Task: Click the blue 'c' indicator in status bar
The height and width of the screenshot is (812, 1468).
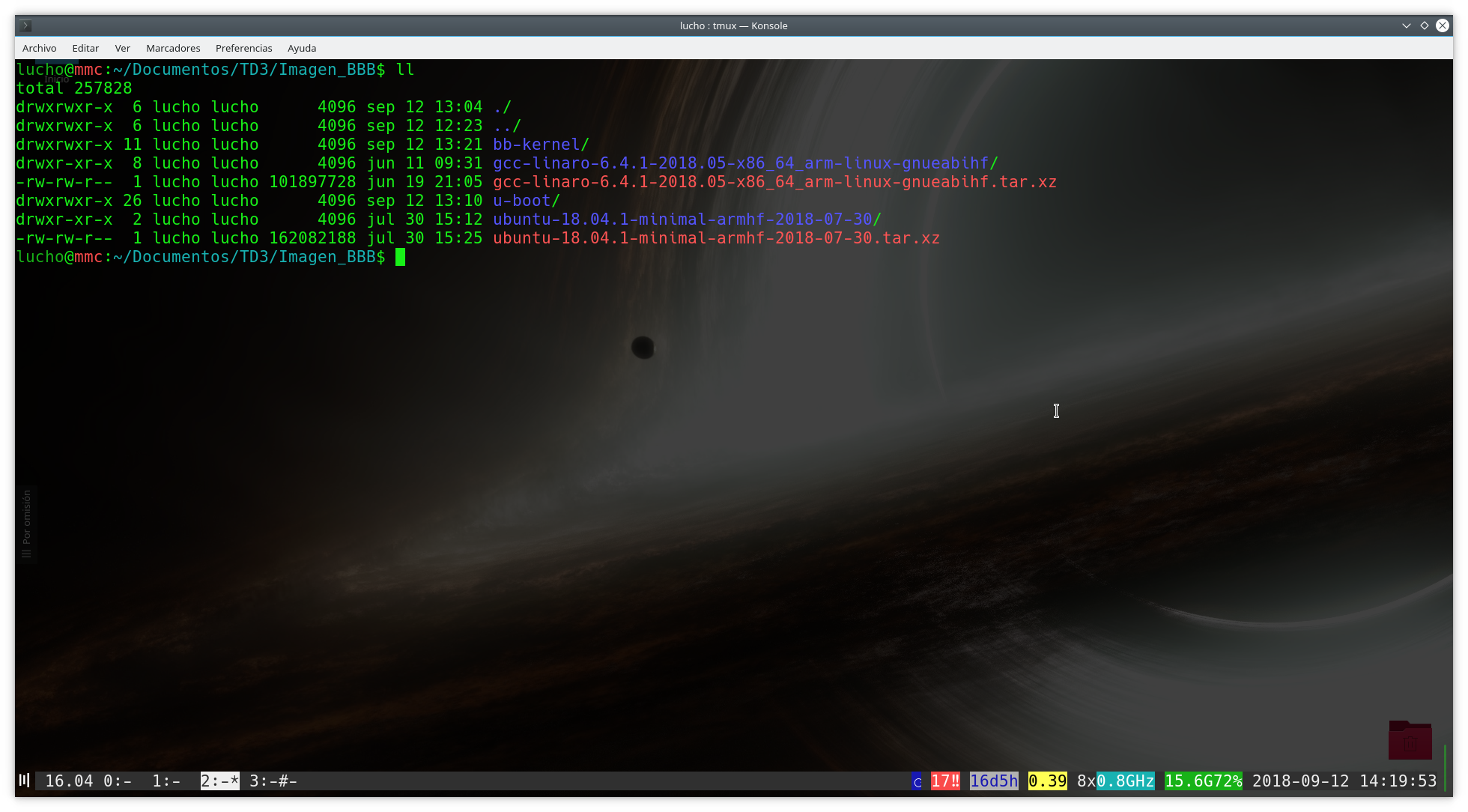Action: (917, 782)
